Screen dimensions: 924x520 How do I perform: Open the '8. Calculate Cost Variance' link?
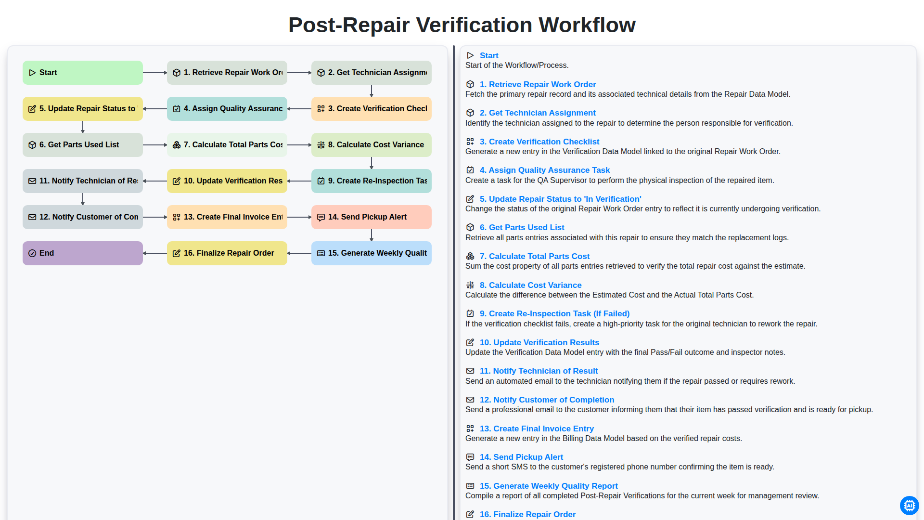click(531, 285)
